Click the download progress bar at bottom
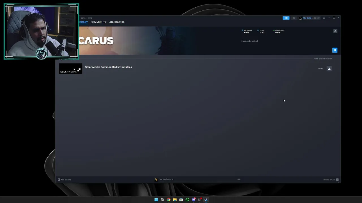 (199, 181)
